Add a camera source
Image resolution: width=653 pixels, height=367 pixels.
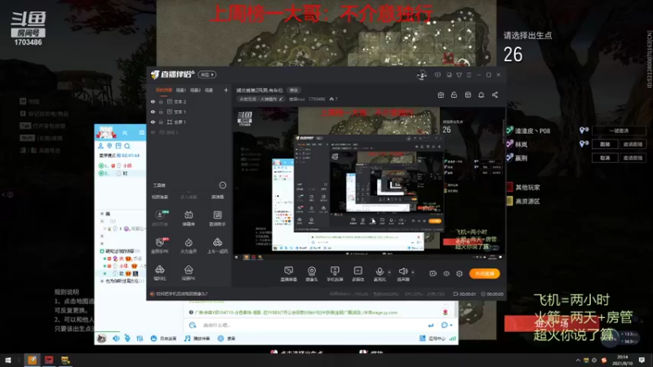[x=312, y=273]
